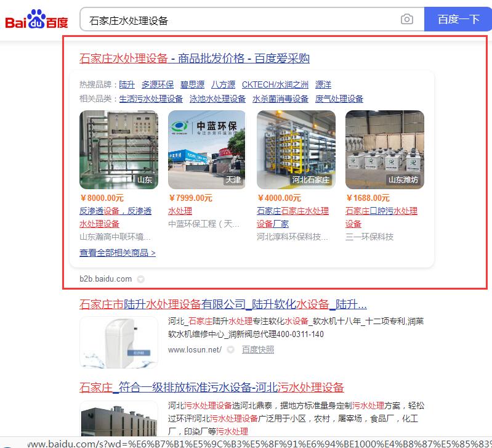The width and height of the screenshot is (492, 448).
Task: Click price ¥8000.00元
Action: pyautogui.click(x=102, y=198)
